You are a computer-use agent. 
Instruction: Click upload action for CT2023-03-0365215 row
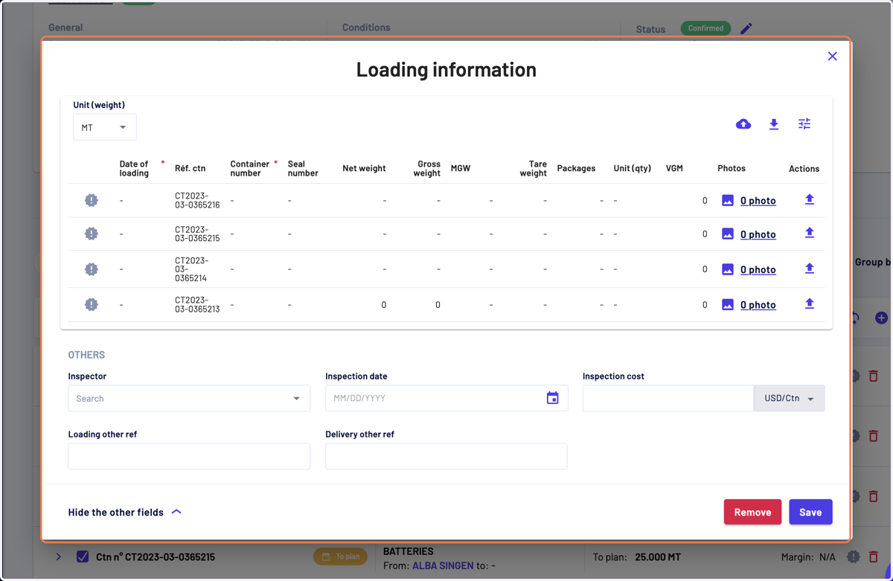810,233
